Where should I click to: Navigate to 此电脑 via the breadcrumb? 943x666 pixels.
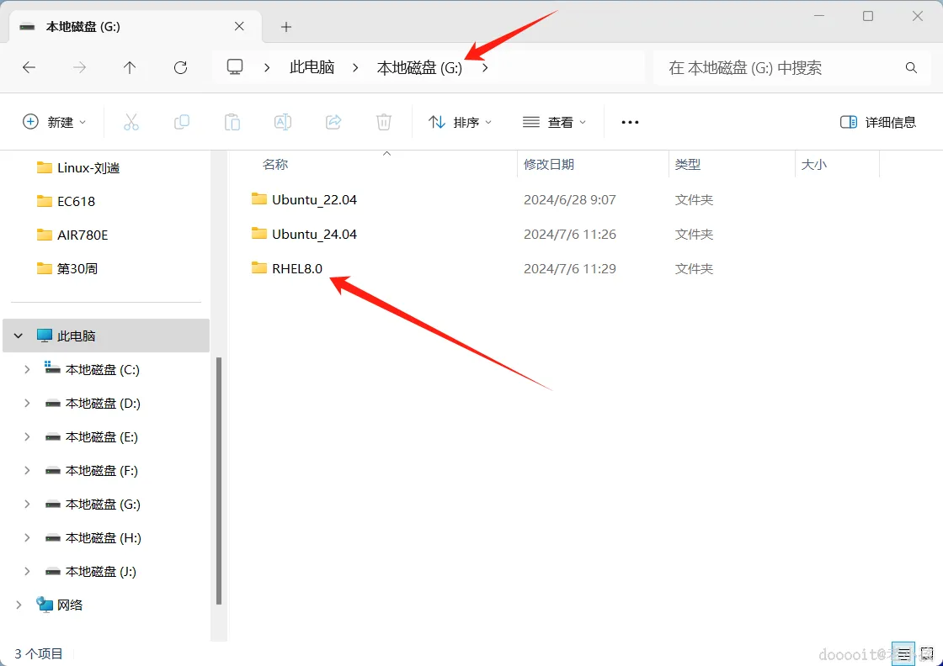[x=312, y=68]
